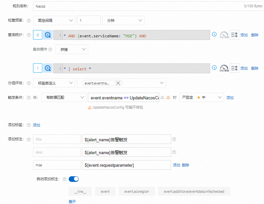Click the expand editor icon for query 1
Screen dimensions: 264x204
pos(234,68)
